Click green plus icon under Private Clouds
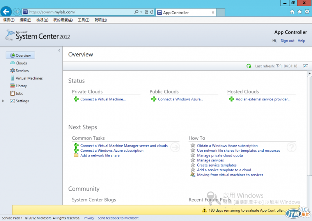The image size is (312, 221). tap(76, 99)
